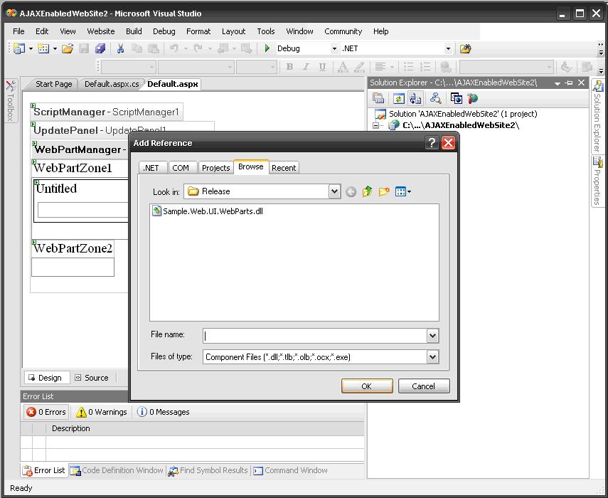This screenshot has width=608, height=498.
Task: Open the Debug configuration dropdown
Action: tap(334, 48)
